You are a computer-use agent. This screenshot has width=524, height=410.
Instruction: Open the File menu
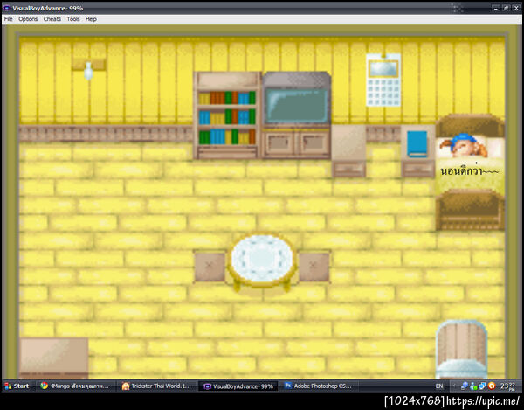pos(9,19)
